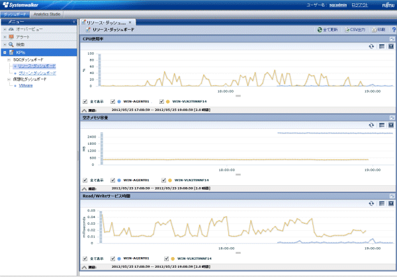This screenshot has width=397, height=277.
Task: Click the logout link
Action: pyautogui.click(x=359, y=5)
